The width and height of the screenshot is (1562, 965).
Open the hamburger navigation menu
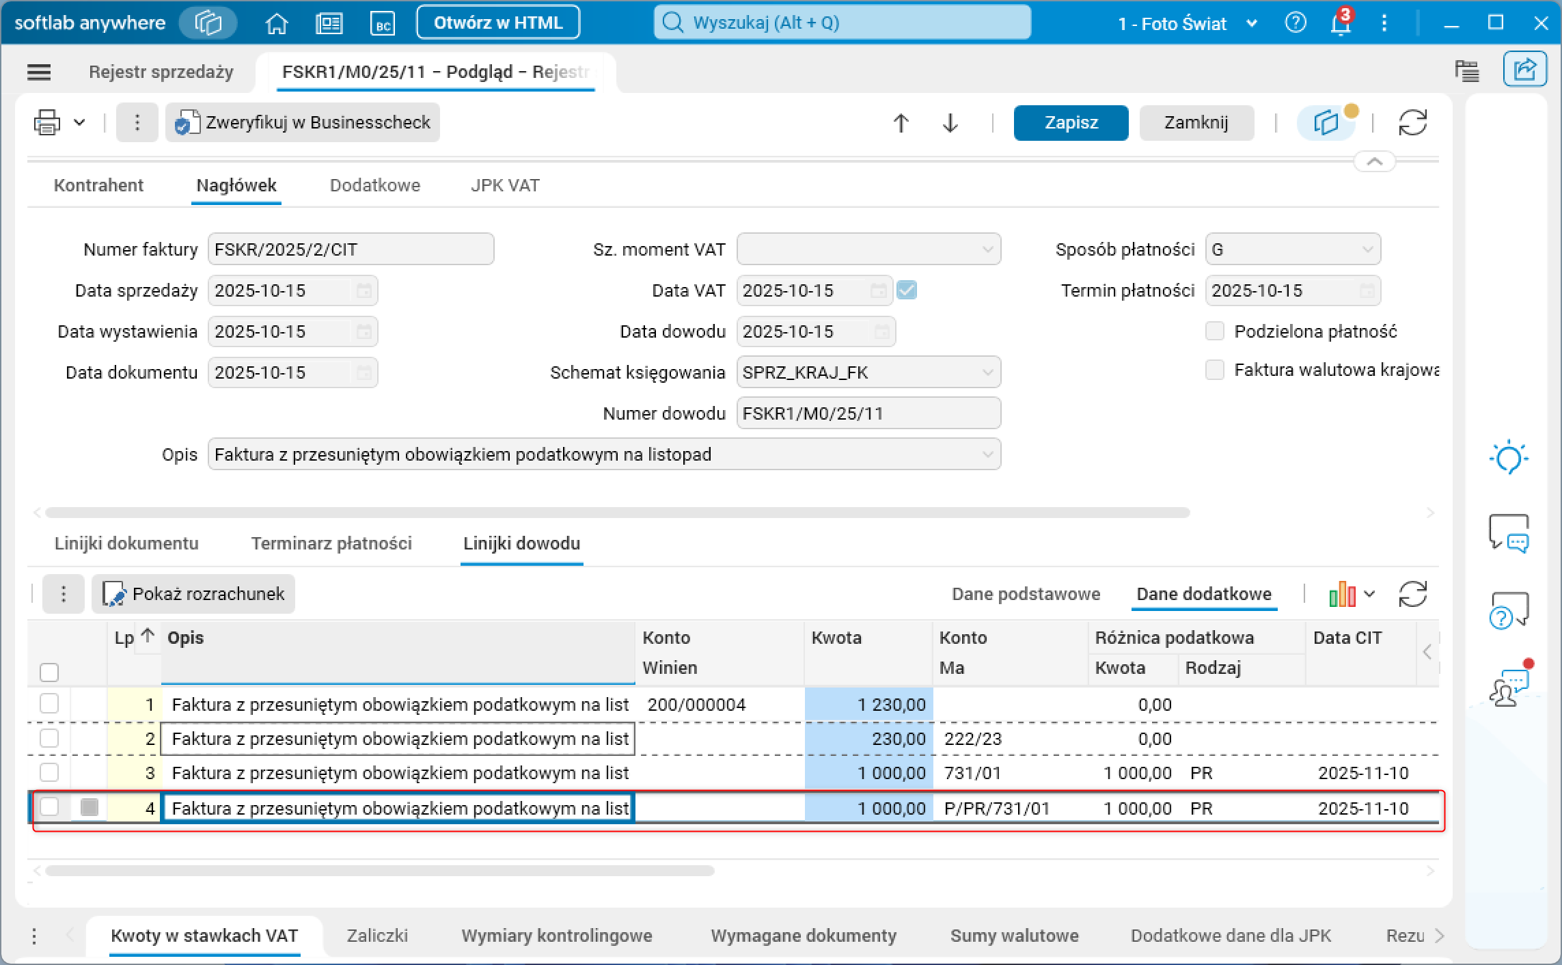(39, 72)
